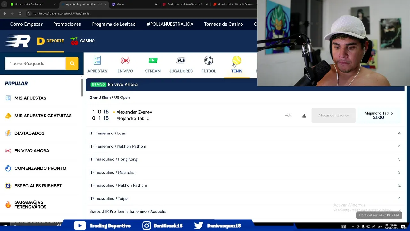Expand Grand Slam / US Open section
The image size is (410, 231).
(245, 98)
